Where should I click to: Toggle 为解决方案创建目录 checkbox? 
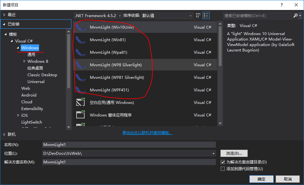[x=223, y=162]
